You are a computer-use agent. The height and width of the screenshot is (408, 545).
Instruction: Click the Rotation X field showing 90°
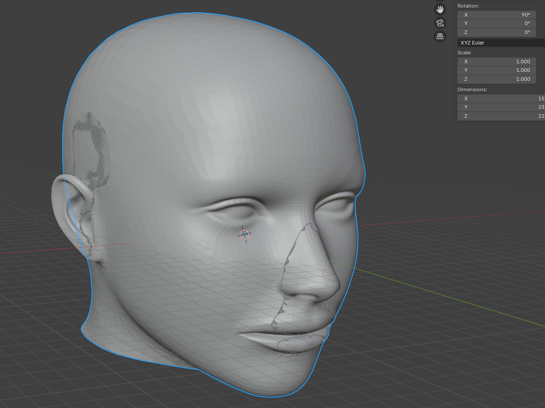click(x=497, y=15)
